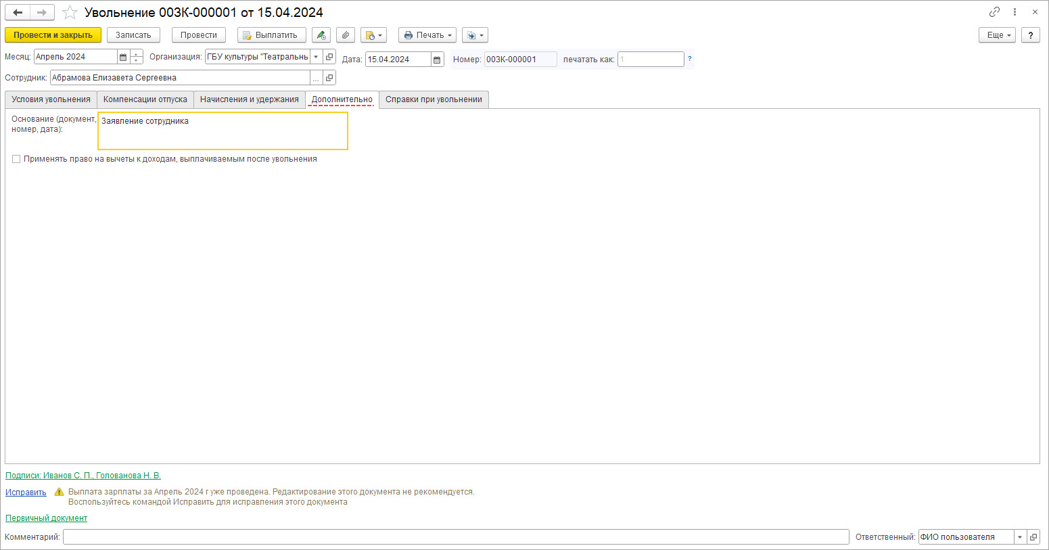The image size is (1049, 550).
Task: Step the Месяц value with spinner arrows
Action: (137, 57)
